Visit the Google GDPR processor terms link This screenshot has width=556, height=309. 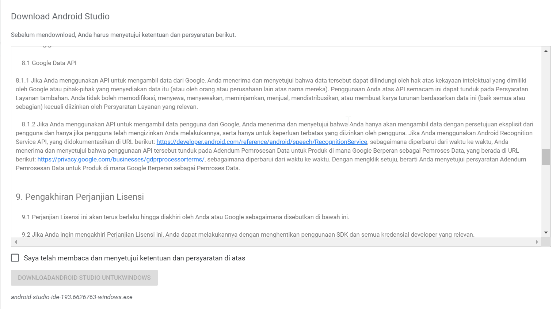121,159
